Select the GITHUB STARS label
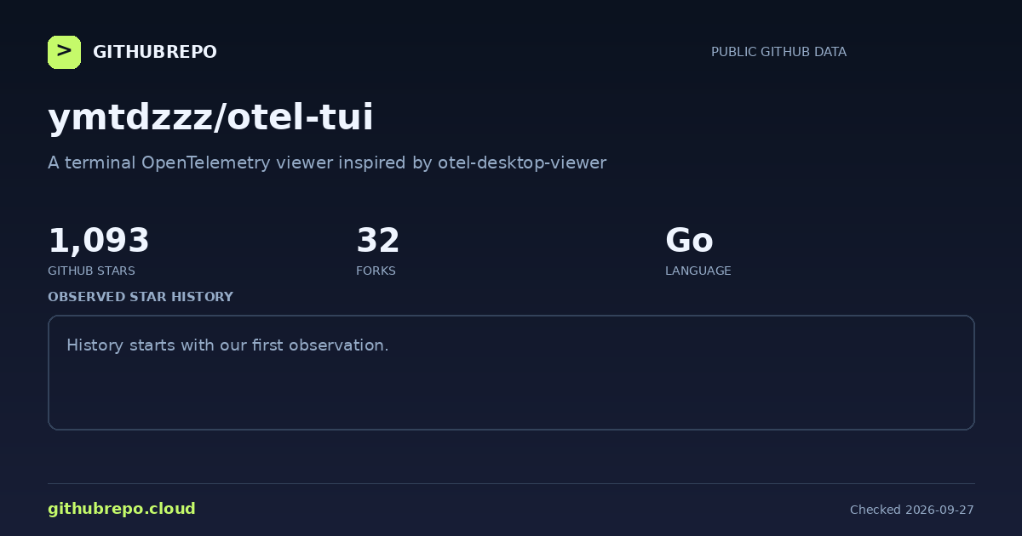 91,271
